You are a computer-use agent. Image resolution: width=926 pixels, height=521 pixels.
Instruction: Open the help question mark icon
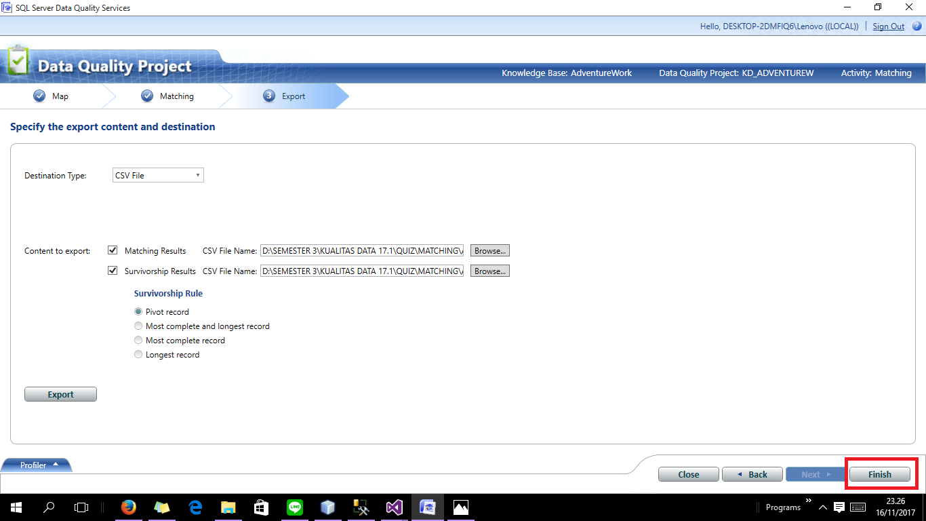tap(917, 26)
